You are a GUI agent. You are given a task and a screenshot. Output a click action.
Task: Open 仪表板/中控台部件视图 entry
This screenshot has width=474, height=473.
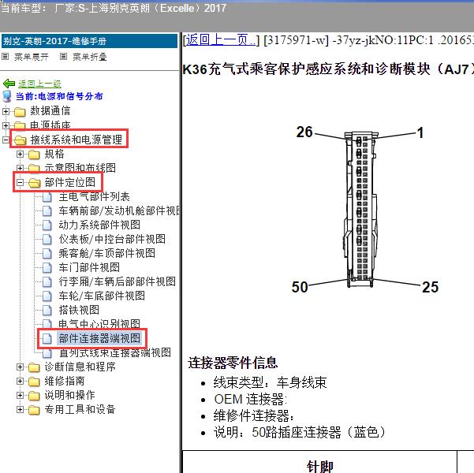[x=112, y=239]
